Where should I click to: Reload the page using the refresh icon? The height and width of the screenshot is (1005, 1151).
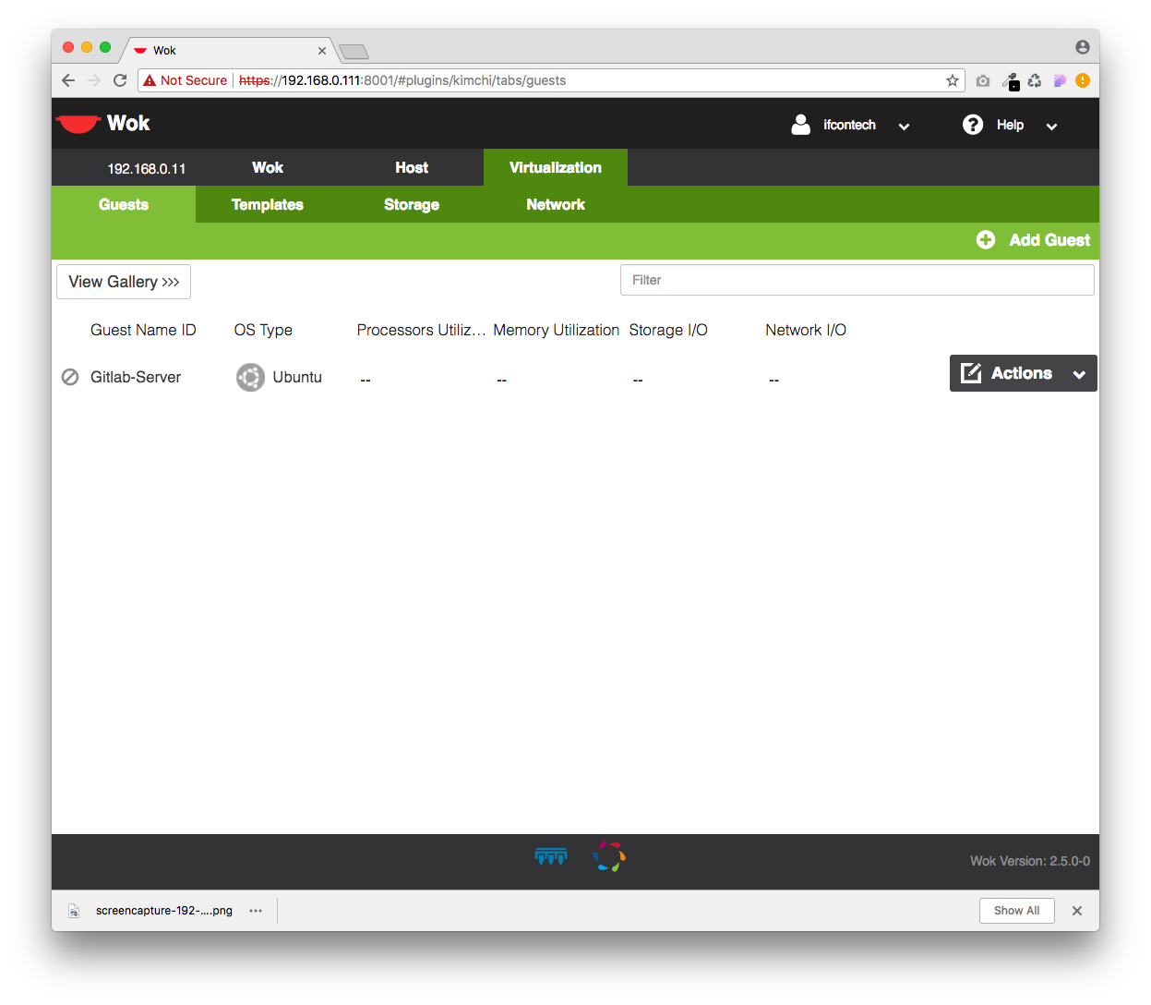click(120, 80)
